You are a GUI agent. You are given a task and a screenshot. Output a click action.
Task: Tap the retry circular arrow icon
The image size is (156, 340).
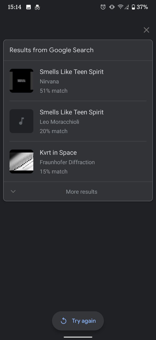point(63,321)
